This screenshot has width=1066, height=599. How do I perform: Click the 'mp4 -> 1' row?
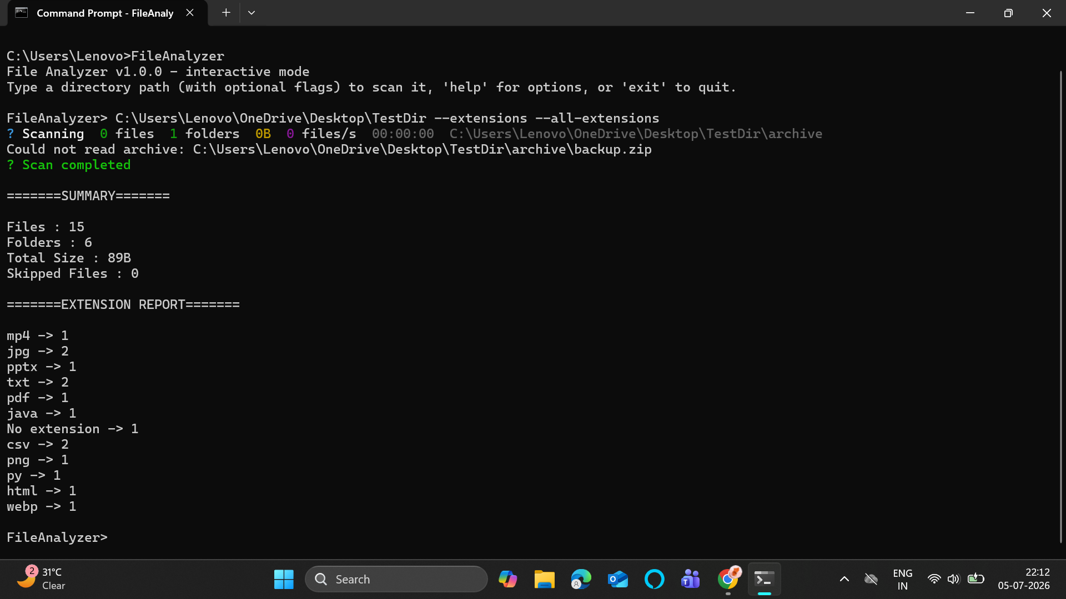(38, 336)
